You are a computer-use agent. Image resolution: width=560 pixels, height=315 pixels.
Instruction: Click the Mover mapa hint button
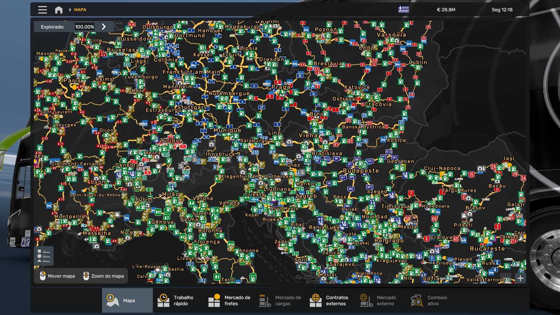pyautogui.click(x=57, y=276)
